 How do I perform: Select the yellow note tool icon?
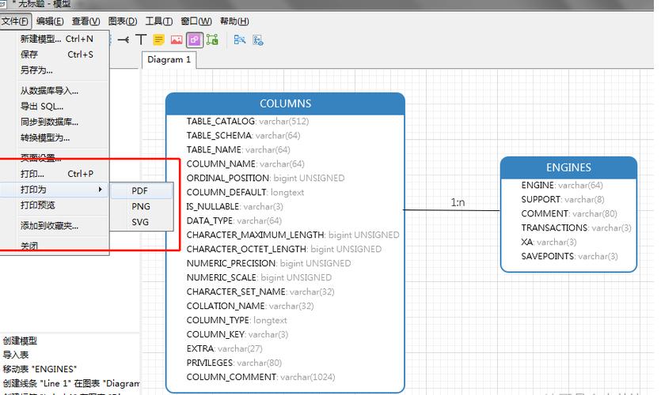click(158, 39)
